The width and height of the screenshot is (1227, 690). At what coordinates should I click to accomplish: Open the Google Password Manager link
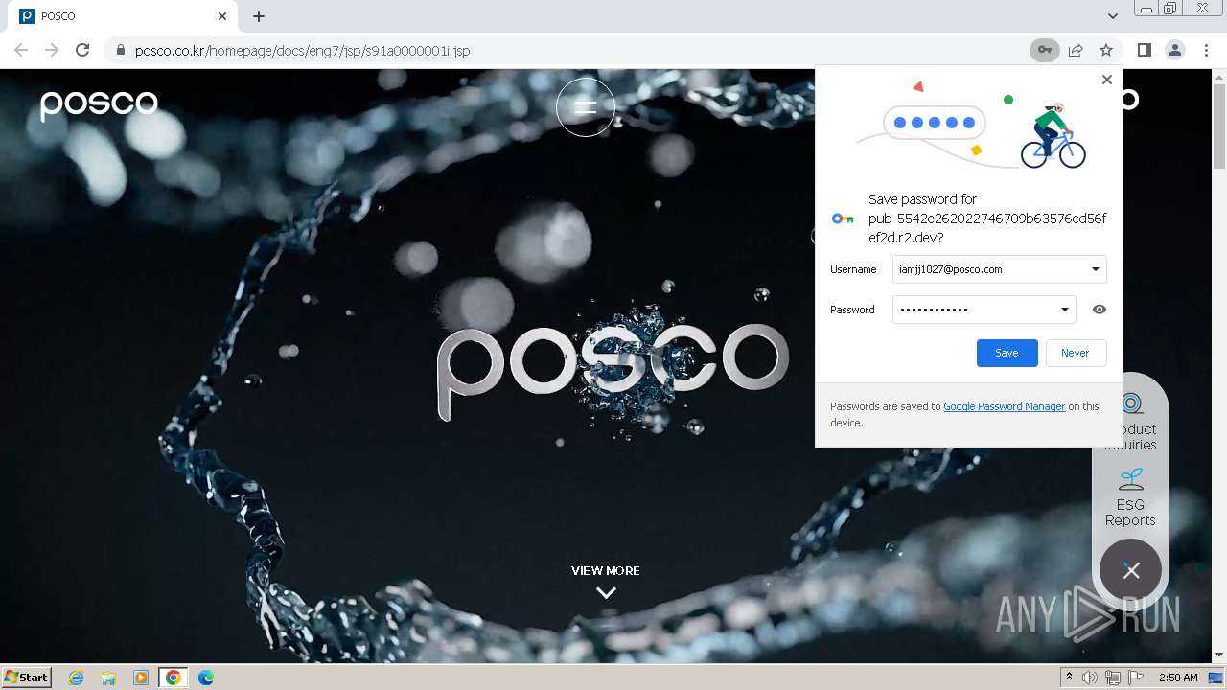pos(1004,406)
